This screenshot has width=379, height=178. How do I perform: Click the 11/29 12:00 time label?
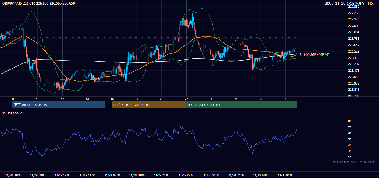pyautogui.click(x=63, y=175)
